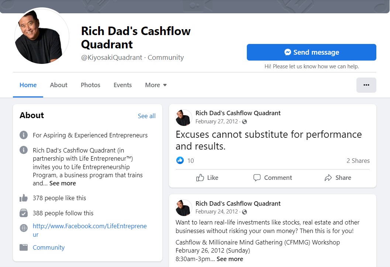Click the February 24 post author avatar
The height and width of the screenshot is (267, 390).
pos(184,208)
